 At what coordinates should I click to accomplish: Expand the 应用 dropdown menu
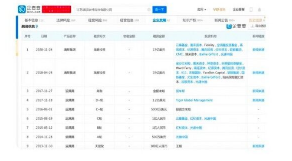[x=202, y=10]
